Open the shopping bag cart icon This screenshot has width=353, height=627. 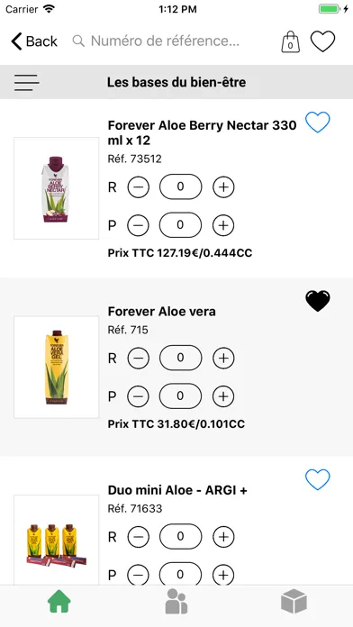290,41
